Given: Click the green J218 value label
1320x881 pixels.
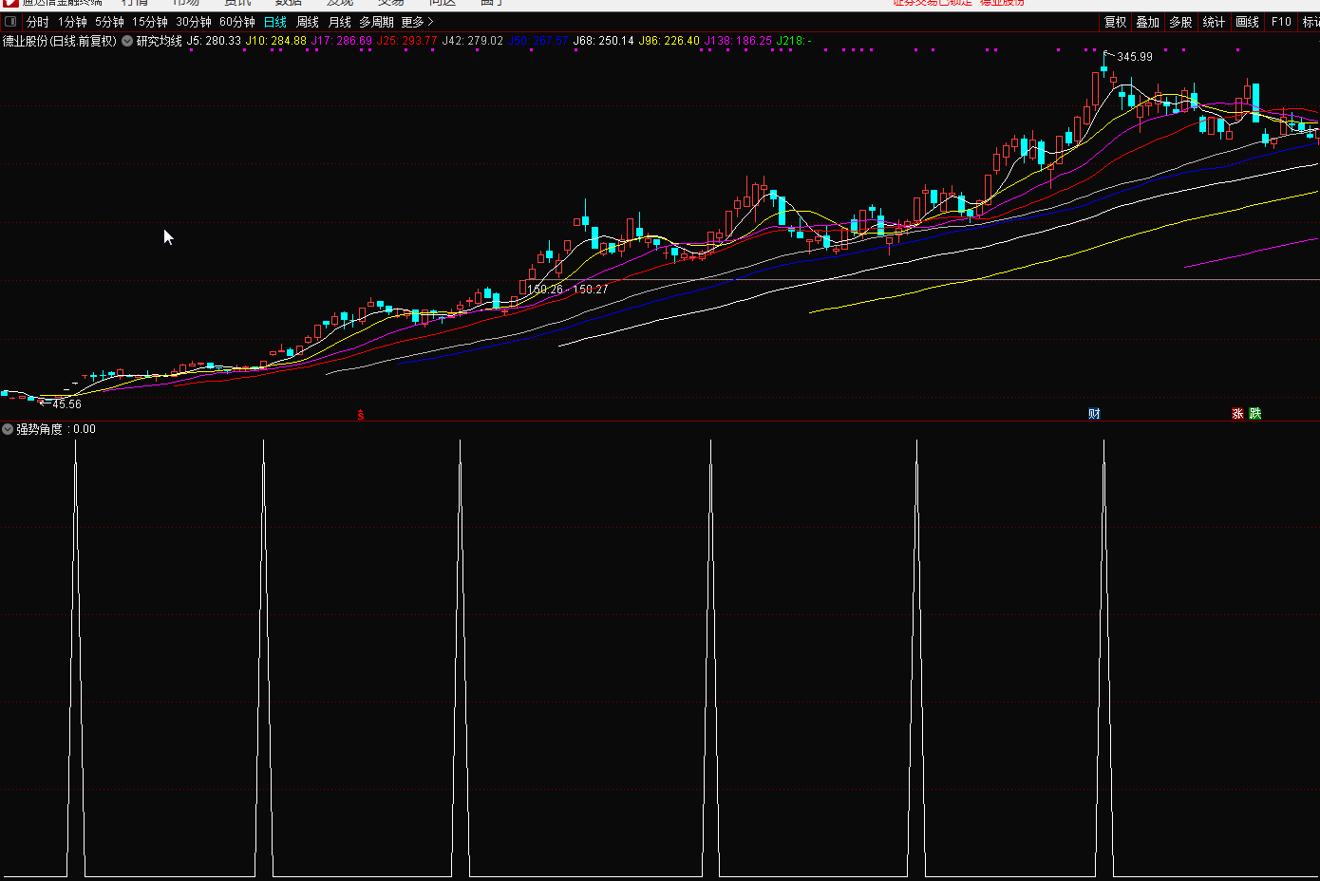Looking at the screenshot, I should (794, 41).
